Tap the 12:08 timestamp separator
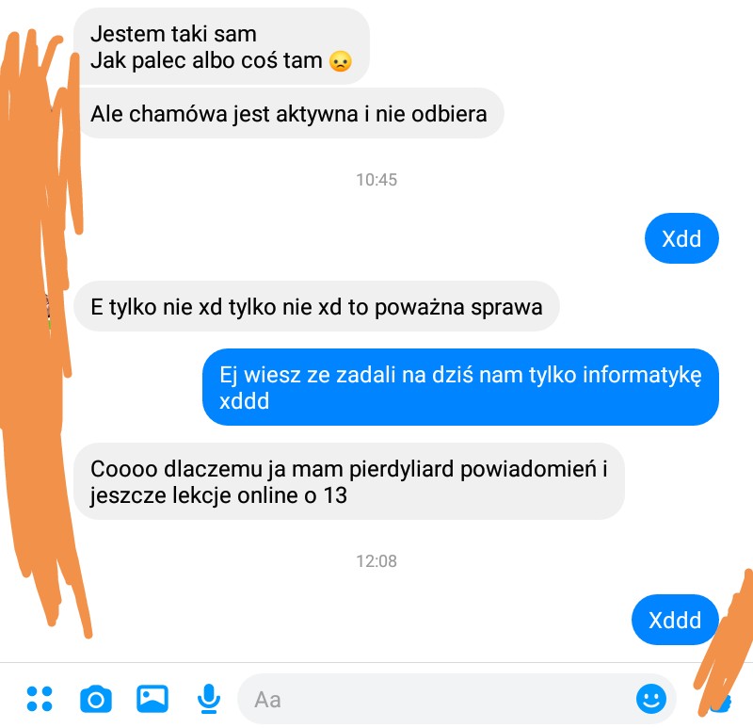The height and width of the screenshot is (728, 753). pyautogui.click(x=376, y=560)
